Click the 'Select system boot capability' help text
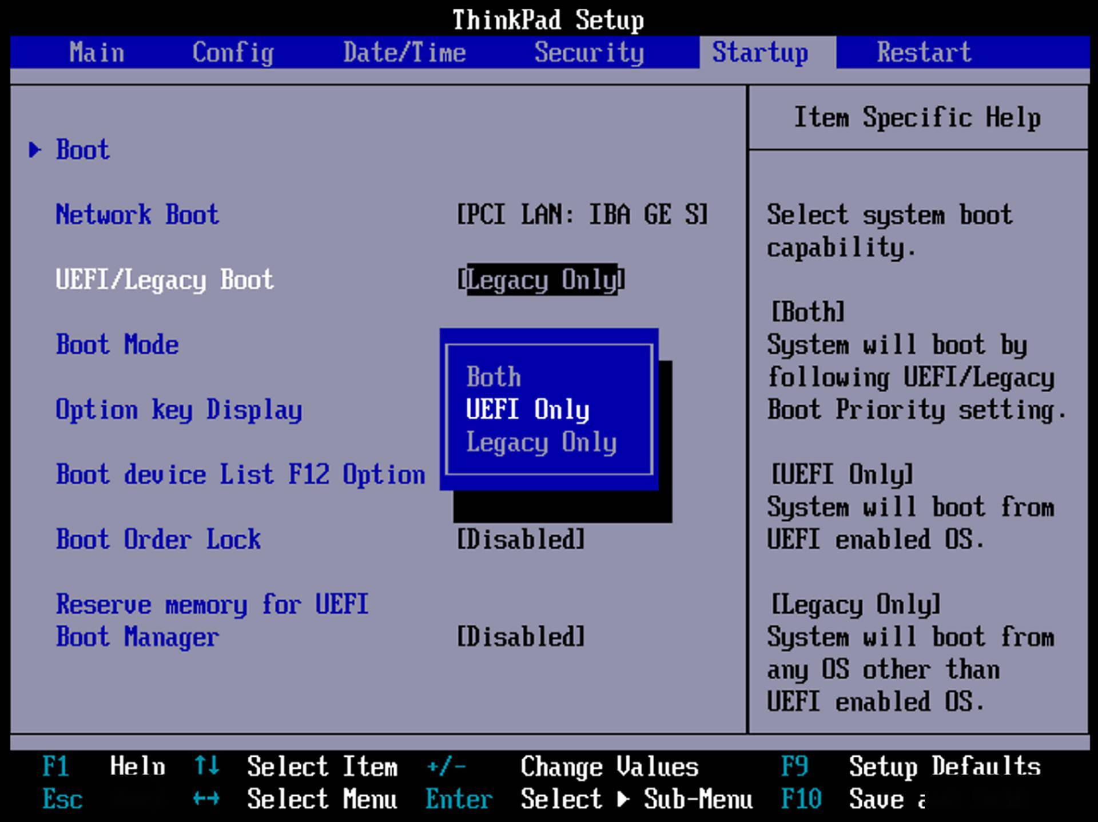 (890, 232)
